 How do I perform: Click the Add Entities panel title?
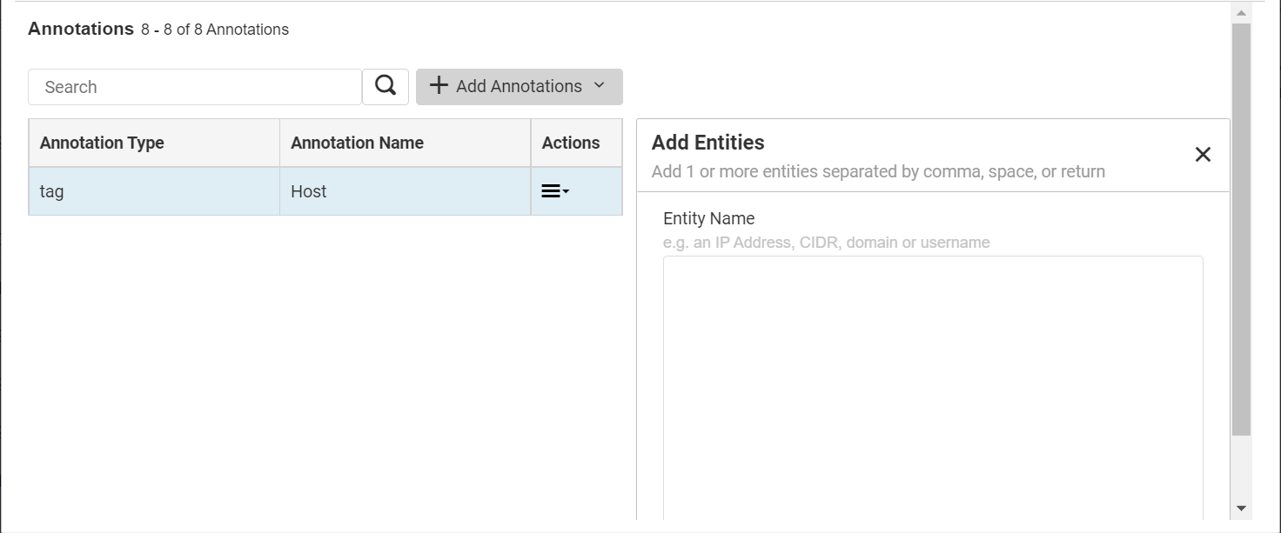tap(708, 142)
